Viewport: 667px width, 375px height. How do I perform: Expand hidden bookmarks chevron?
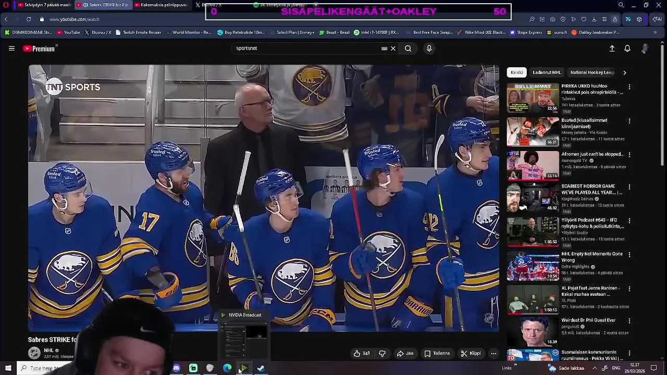tap(656, 32)
